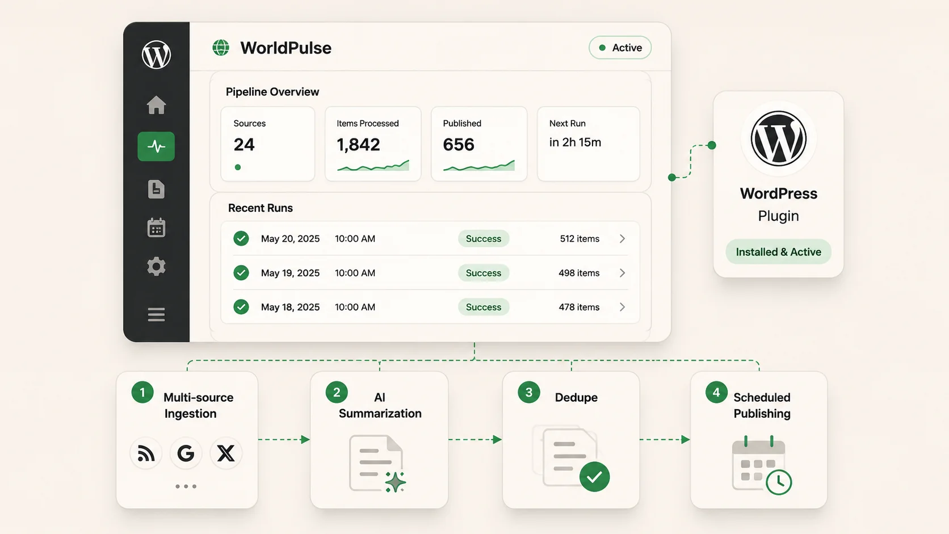Click the Installed & Active badge
The image size is (949, 534).
click(x=778, y=252)
